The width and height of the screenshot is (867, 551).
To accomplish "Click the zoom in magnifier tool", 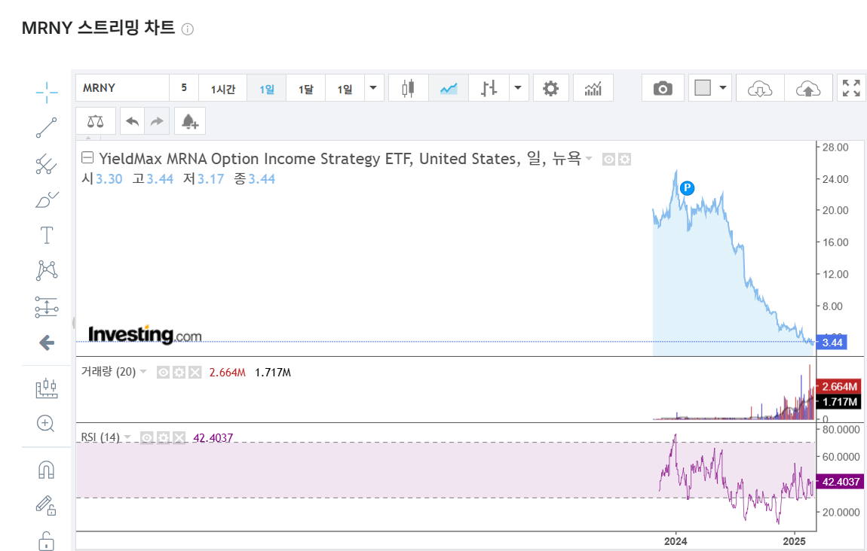I will click(x=45, y=424).
